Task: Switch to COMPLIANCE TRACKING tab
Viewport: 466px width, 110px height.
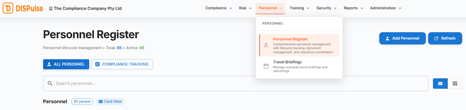Action: point(122,64)
